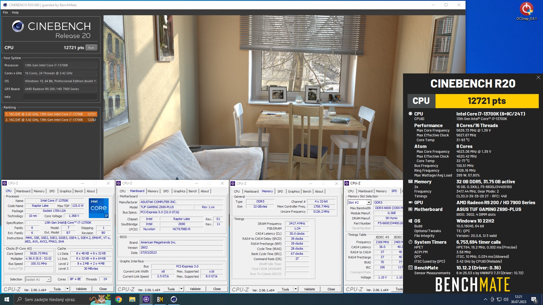The height and width of the screenshot is (305, 543).
Task: Select the About tab in Memory CPU-Z window
Action: 319,191
